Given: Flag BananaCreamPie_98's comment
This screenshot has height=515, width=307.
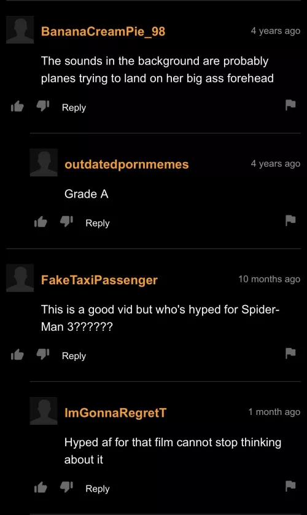Looking at the screenshot, I should 290,105.
